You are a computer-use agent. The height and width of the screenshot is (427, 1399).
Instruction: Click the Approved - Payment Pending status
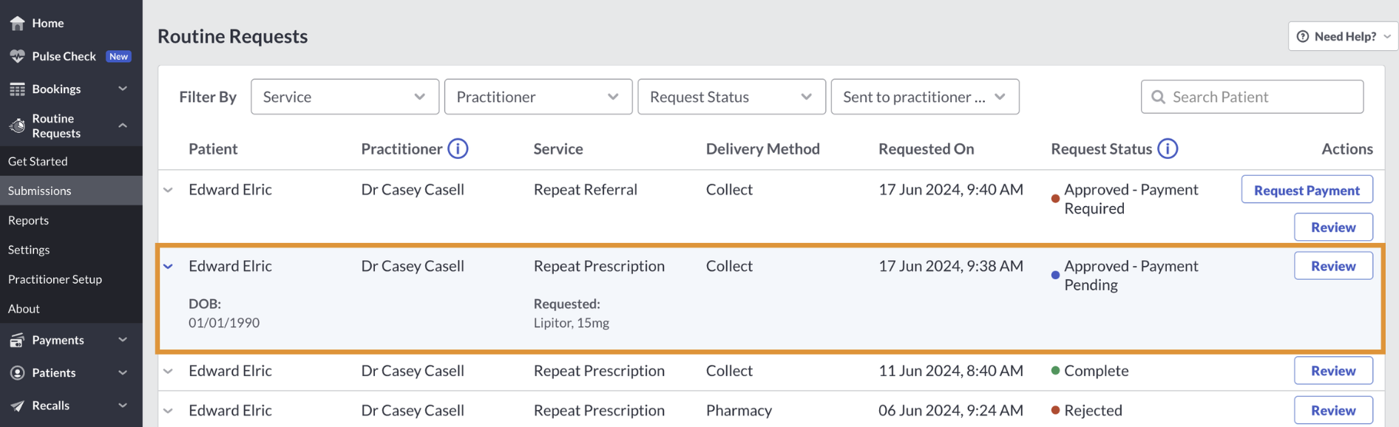click(x=1131, y=276)
